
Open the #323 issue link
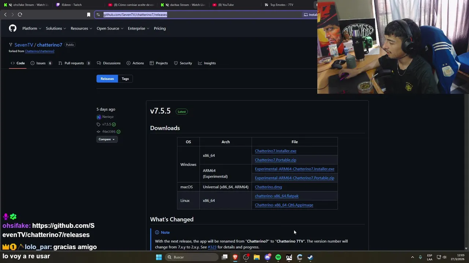click(212, 247)
